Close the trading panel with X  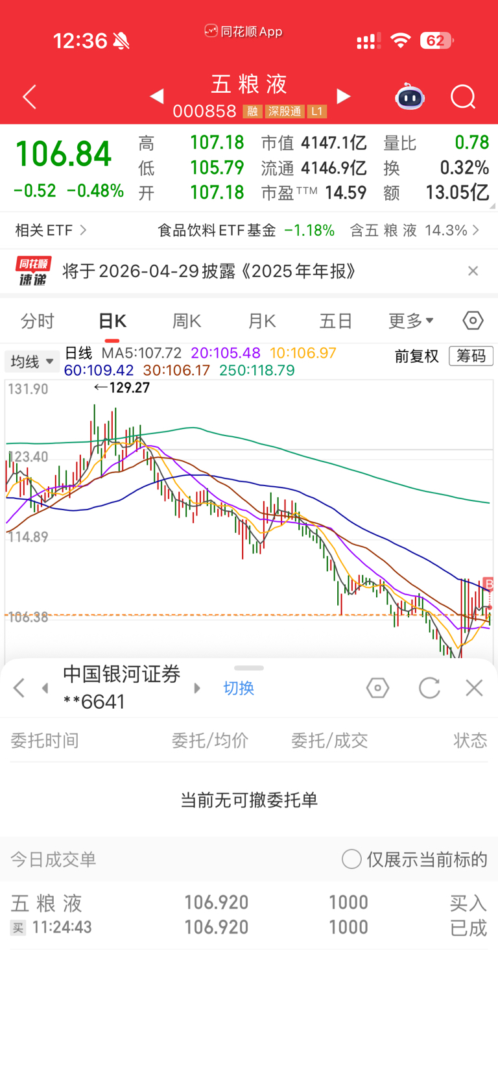click(474, 688)
